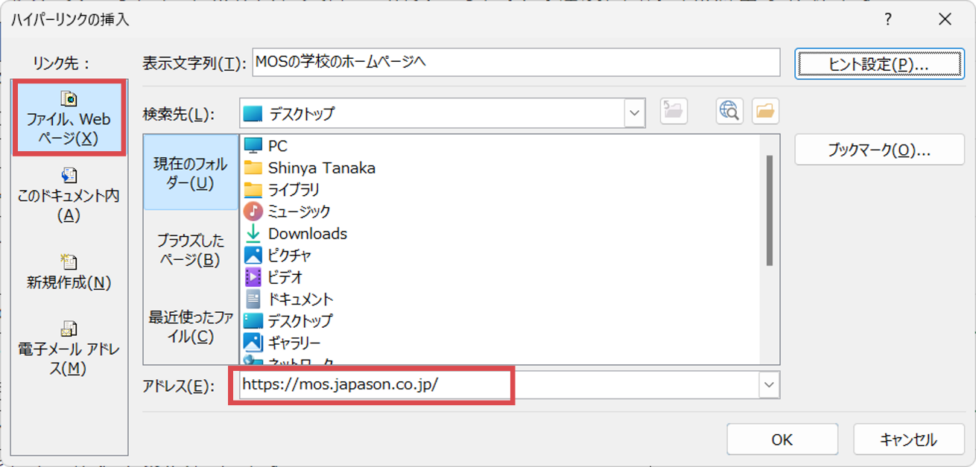Screen dimensions: 976x467
Task: Open the Look in (検索先) Desktop dropdown
Action: (x=635, y=113)
